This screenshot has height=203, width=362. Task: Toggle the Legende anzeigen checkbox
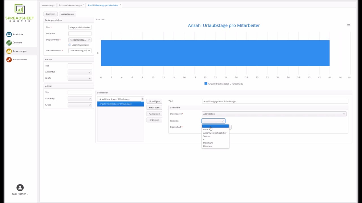[70, 45]
